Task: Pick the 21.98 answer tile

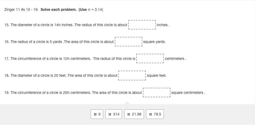Action: point(134,114)
